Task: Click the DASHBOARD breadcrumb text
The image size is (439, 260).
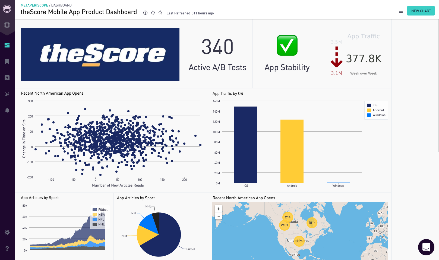Action: point(61,5)
